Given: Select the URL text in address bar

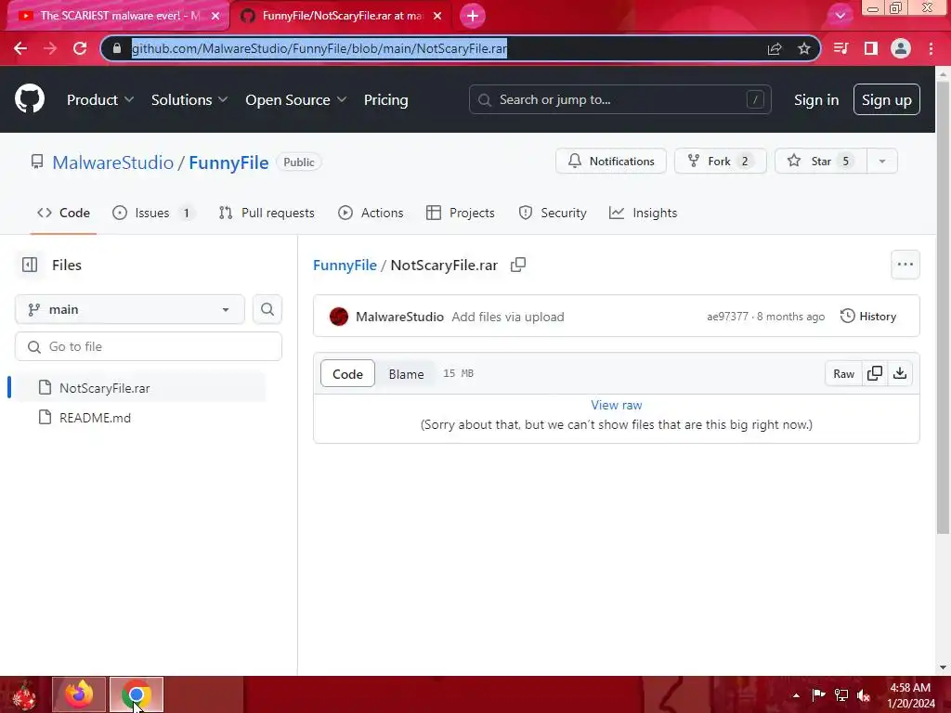Looking at the screenshot, I should (x=319, y=48).
